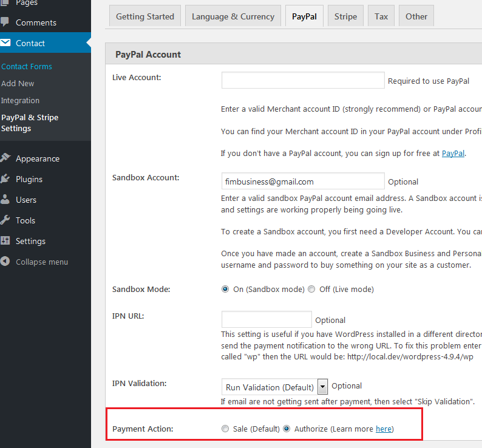The width and height of the screenshot is (482, 448).
Task: Follow the PayPal sign-up link
Action: click(x=453, y=153)
